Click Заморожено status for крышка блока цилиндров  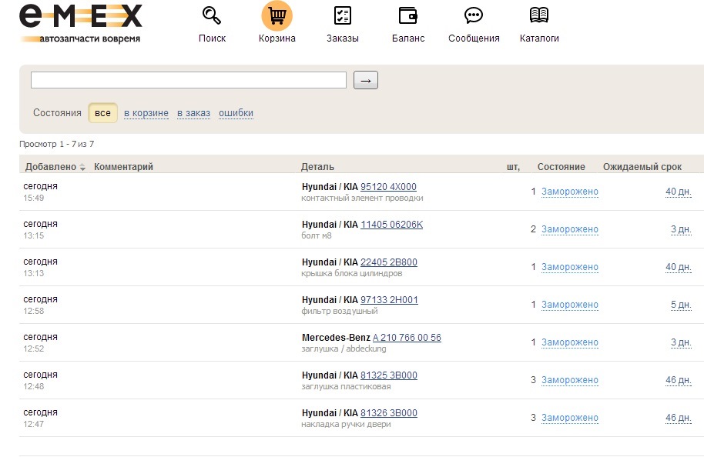point(570,267)
